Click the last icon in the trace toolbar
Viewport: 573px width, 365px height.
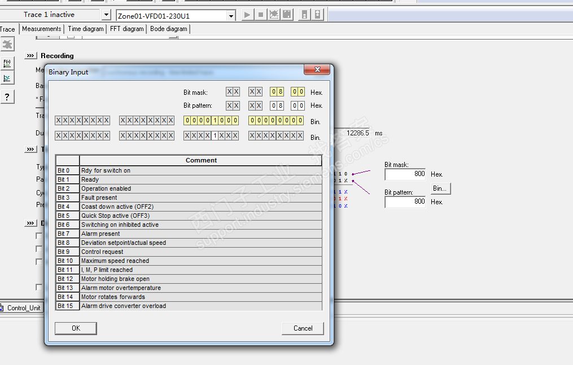pos(318,15)
